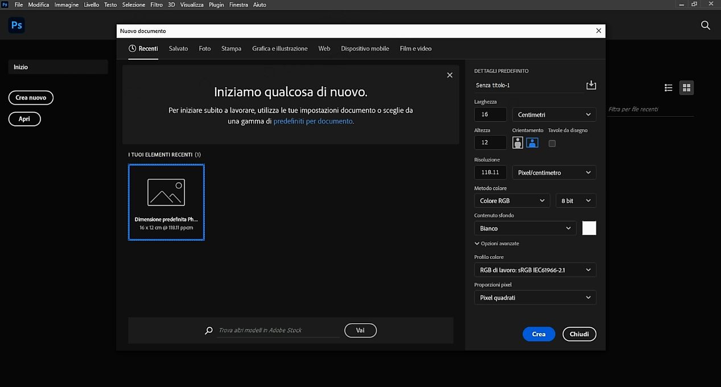The height and width of the screenshot is (387, 721).
Task: Switch to grid view icon
Action: click(686, 88)
